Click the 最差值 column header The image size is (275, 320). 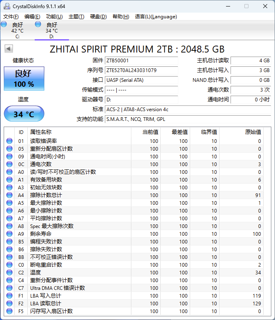click(175, 132)
